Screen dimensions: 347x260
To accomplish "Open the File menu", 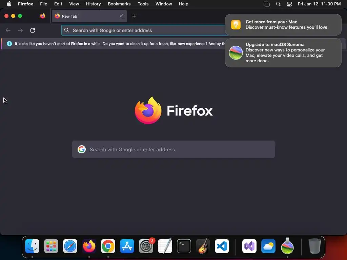I will [44, 4].
